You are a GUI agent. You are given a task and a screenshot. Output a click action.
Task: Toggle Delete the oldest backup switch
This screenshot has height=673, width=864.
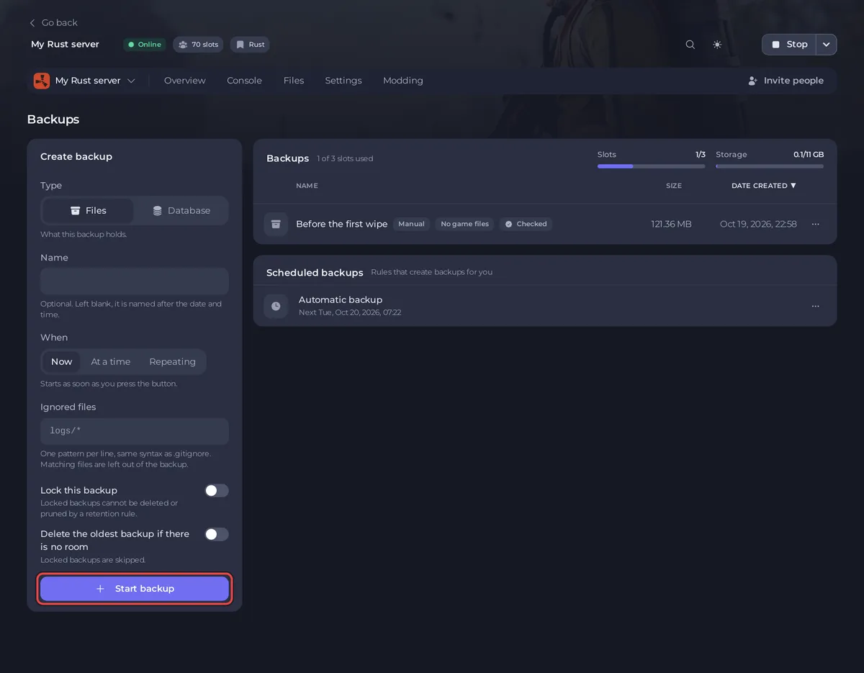[x=217, y=534]
